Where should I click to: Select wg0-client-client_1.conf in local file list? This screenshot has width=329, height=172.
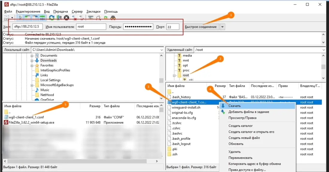(26, 117)
